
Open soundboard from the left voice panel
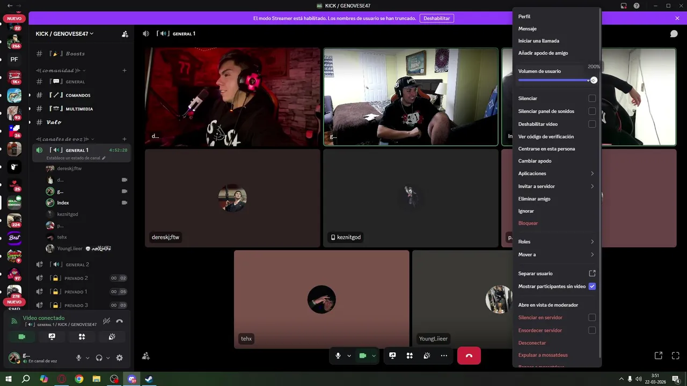click(x=112, y=337)
